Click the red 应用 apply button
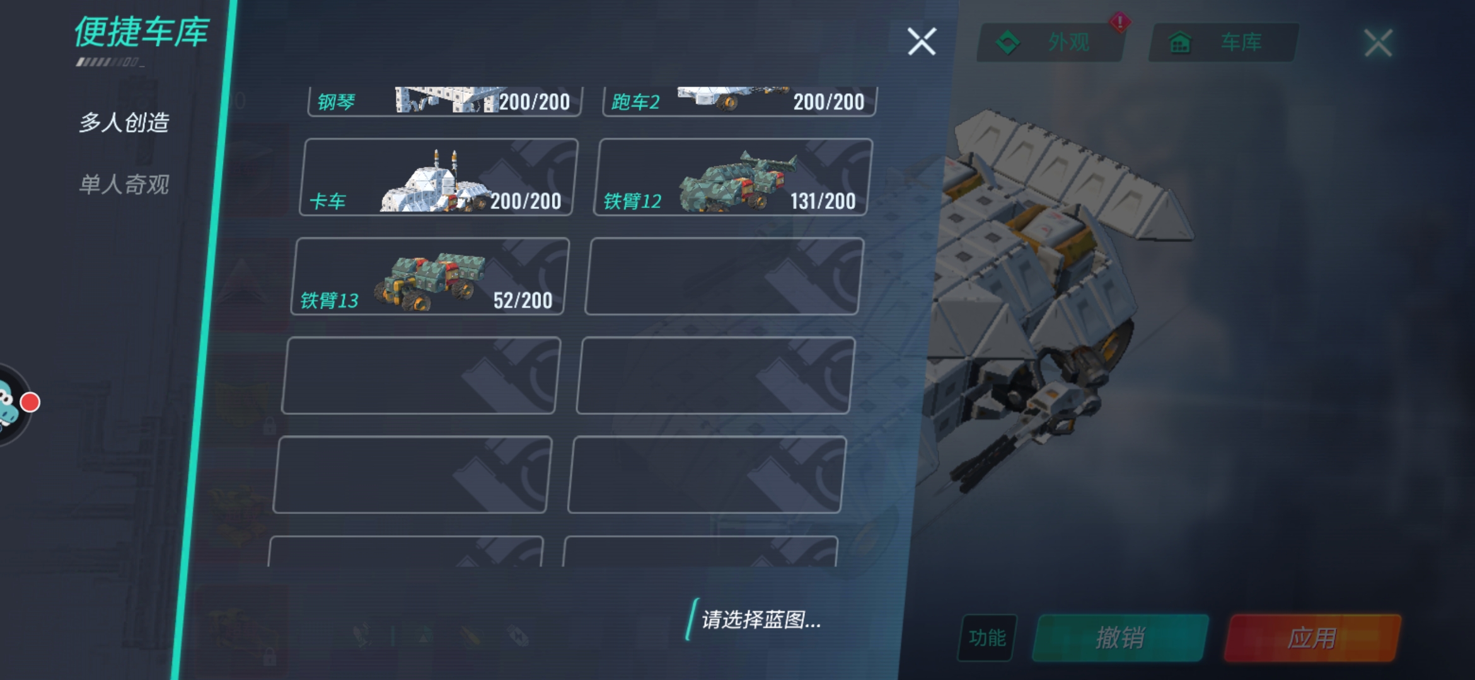Image resolution: width=1475 pixels, height=680 pixels. click(1312, 638)
